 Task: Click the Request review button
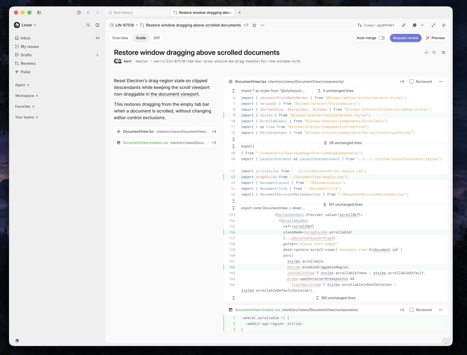(x=406, y=38)
